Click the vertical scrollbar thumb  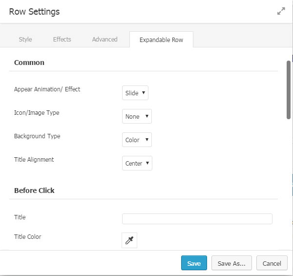point(289,90)
